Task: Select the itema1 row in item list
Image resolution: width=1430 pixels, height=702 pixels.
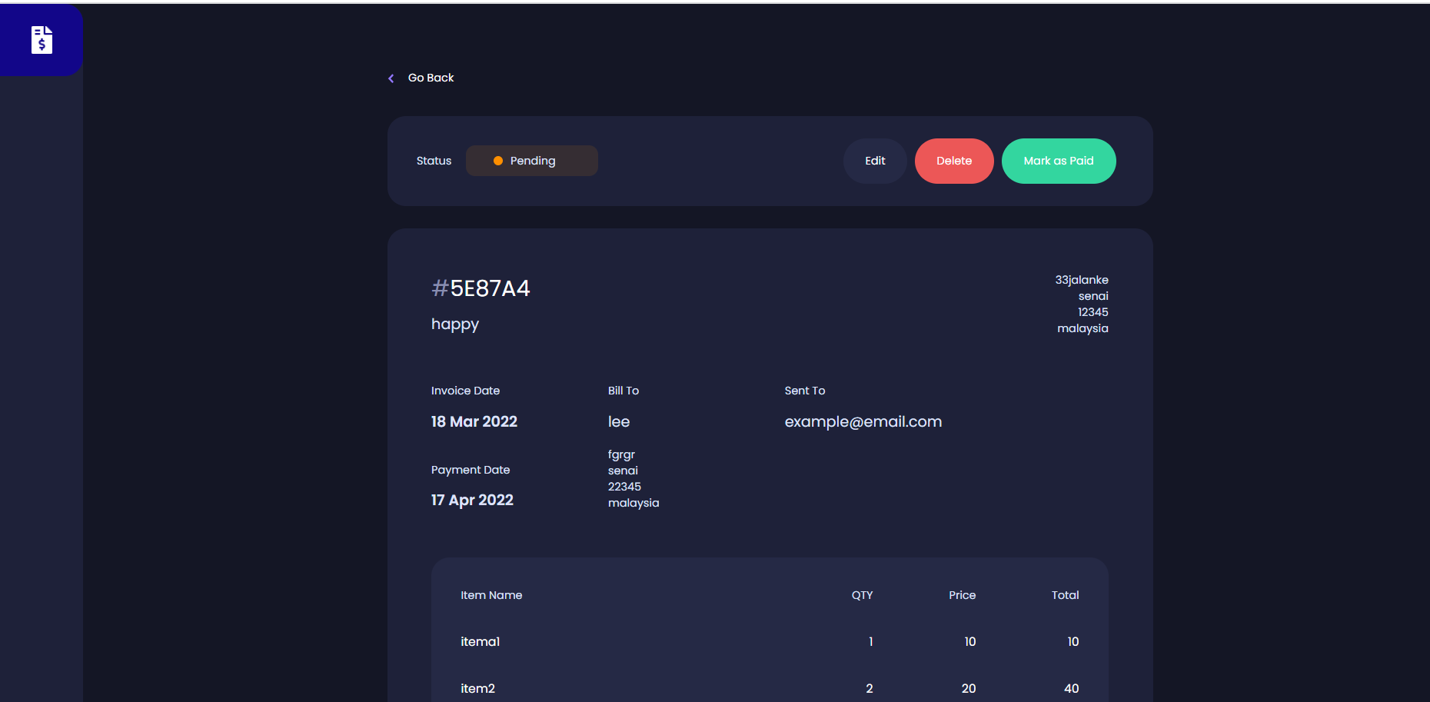Action: pyautogui.click(x=480, y=641)
